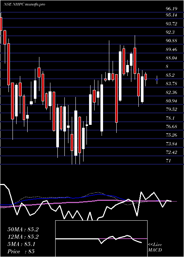
Task: Click the 76.68 price axis label
Action: pyautogui.click(x=171, y=127)
